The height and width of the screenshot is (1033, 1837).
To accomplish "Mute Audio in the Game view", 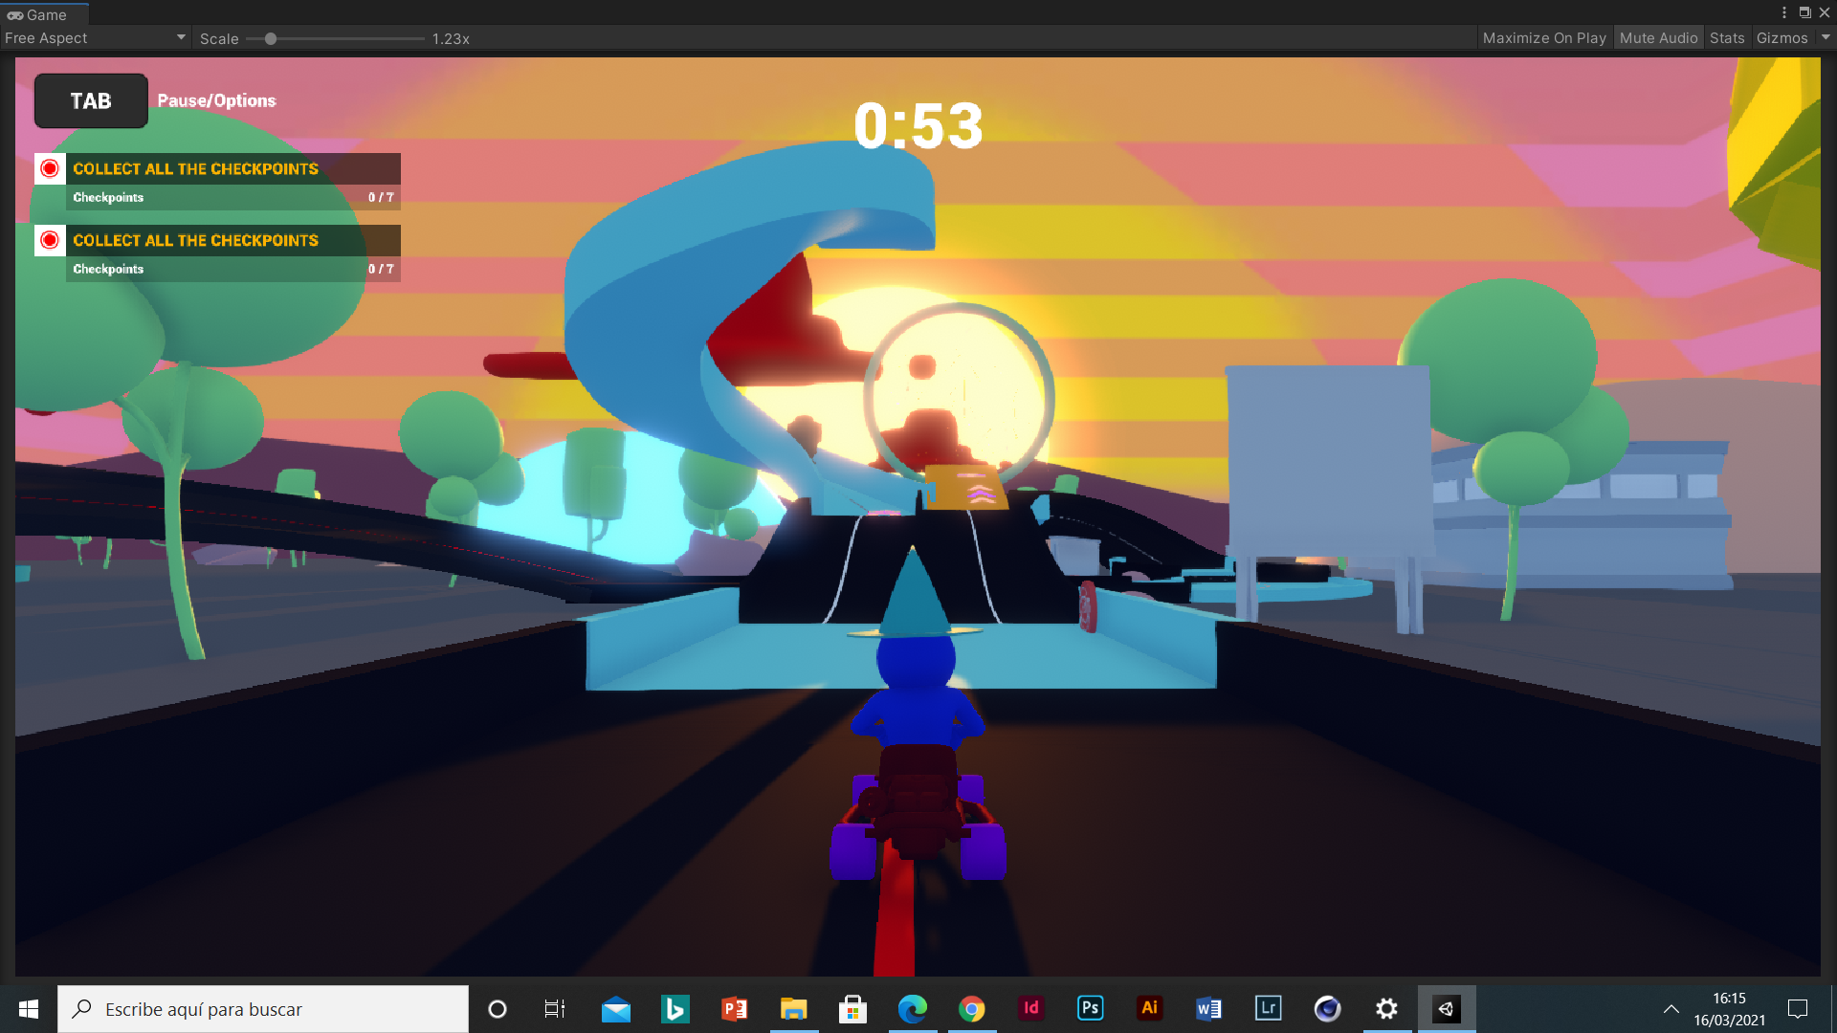I will (1658, 37).
